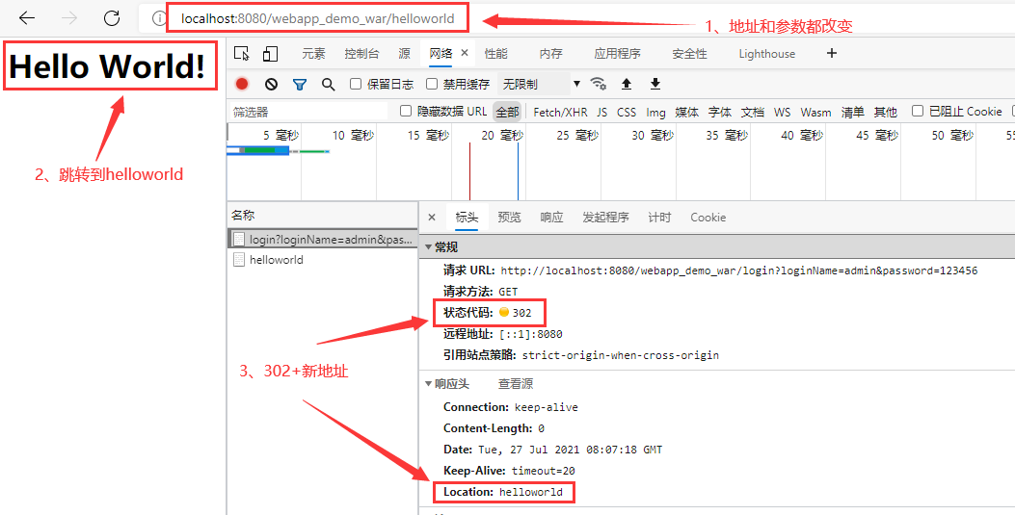
Task: Switch to the 源 (Sources) tab
Action: pos(405,54)
